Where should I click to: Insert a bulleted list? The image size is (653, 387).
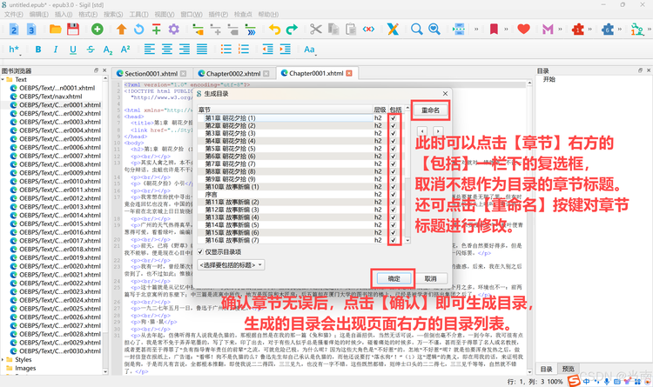click(x=226, y=50)
